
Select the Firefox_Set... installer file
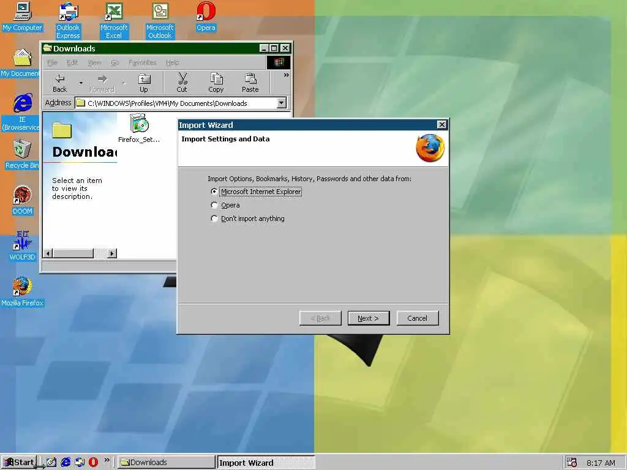(139, 129)
